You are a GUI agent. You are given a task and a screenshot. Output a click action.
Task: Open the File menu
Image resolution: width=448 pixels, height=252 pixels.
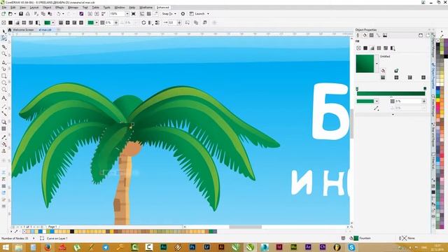tap(4, 8)
